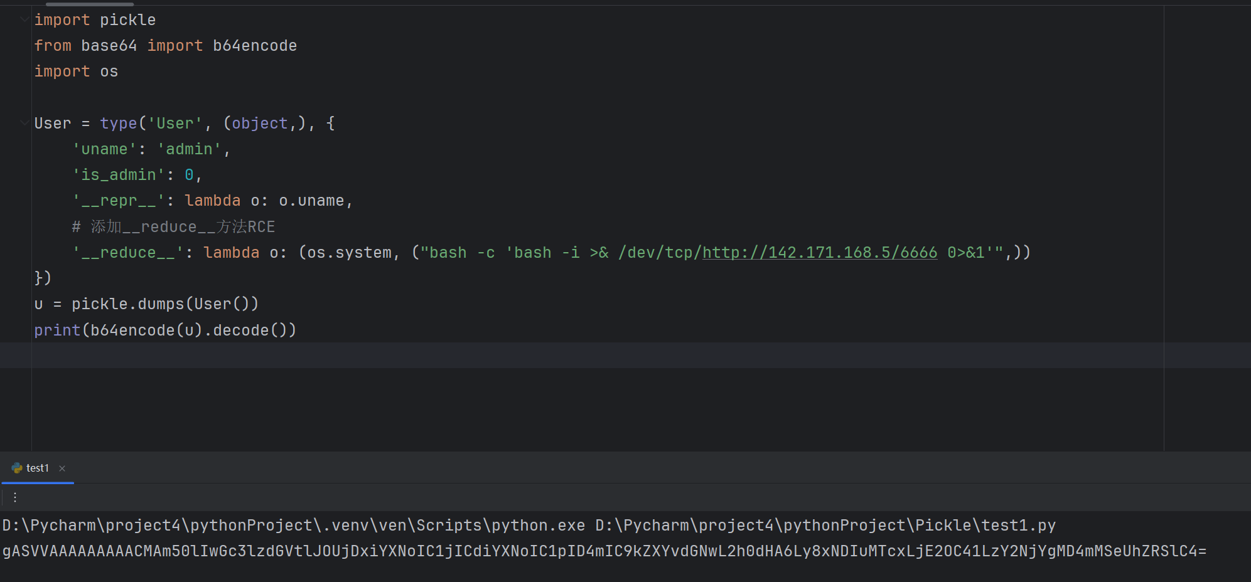Click the python.exe command output line
Image resolution: width=1251 pixels, height=582 pixels.
tap(529, 526)
